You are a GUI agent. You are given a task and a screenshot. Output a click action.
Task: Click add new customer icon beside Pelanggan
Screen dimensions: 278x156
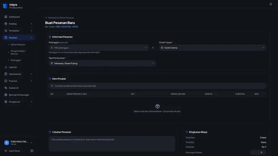tap(153, 48)
